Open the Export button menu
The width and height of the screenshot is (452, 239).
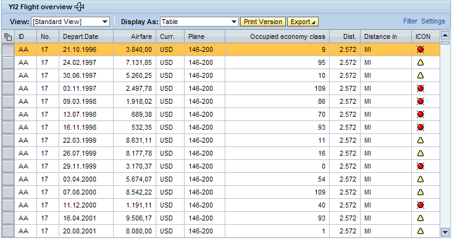click(303, 22)
